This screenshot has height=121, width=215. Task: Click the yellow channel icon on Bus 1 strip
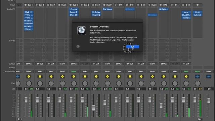tap(29, 77)
